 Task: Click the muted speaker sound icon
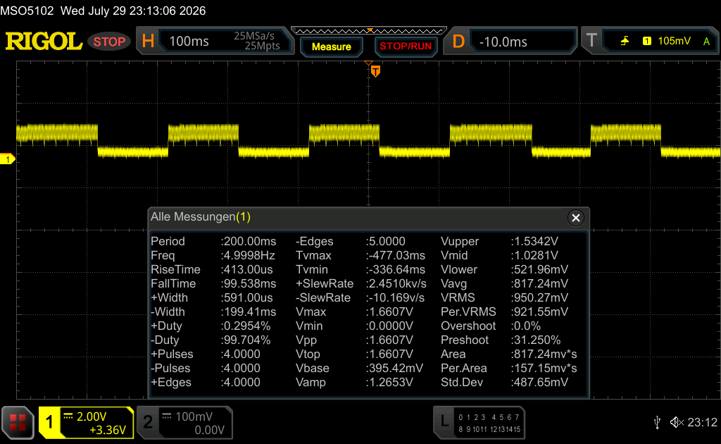[677, 422]
